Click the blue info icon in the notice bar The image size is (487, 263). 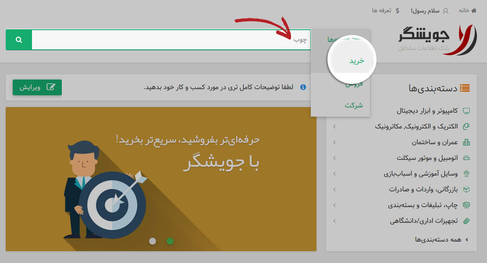tap(303, 87)
